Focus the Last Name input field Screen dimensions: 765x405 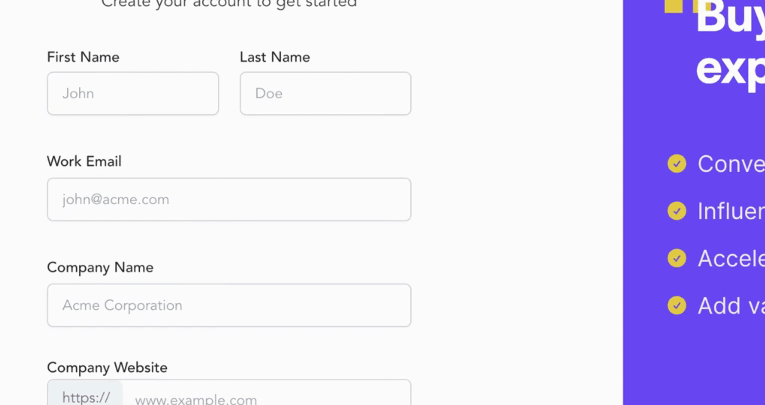tap(325, 93)
